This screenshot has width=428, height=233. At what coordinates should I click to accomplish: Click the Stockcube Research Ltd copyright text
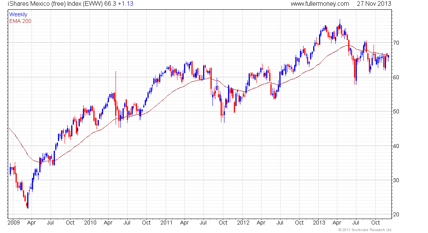(x=365, y=230)
